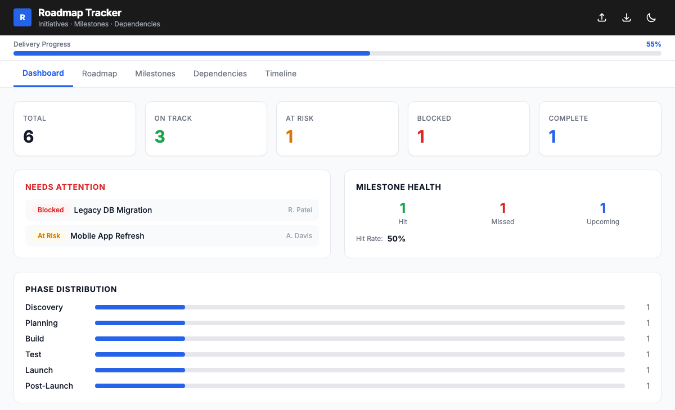Click the Launch phase bar
675x410 pixels.
(x=360, y=370)
